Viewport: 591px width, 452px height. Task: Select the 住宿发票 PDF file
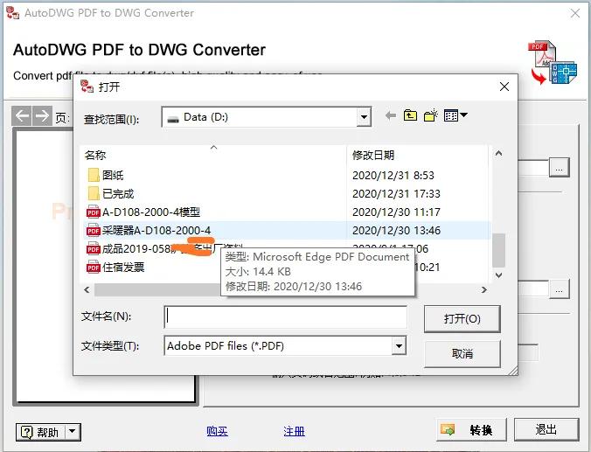[123, 268]
